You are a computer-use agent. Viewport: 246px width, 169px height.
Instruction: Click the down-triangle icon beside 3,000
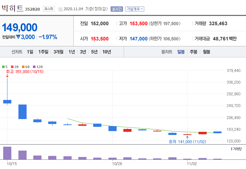18,37
